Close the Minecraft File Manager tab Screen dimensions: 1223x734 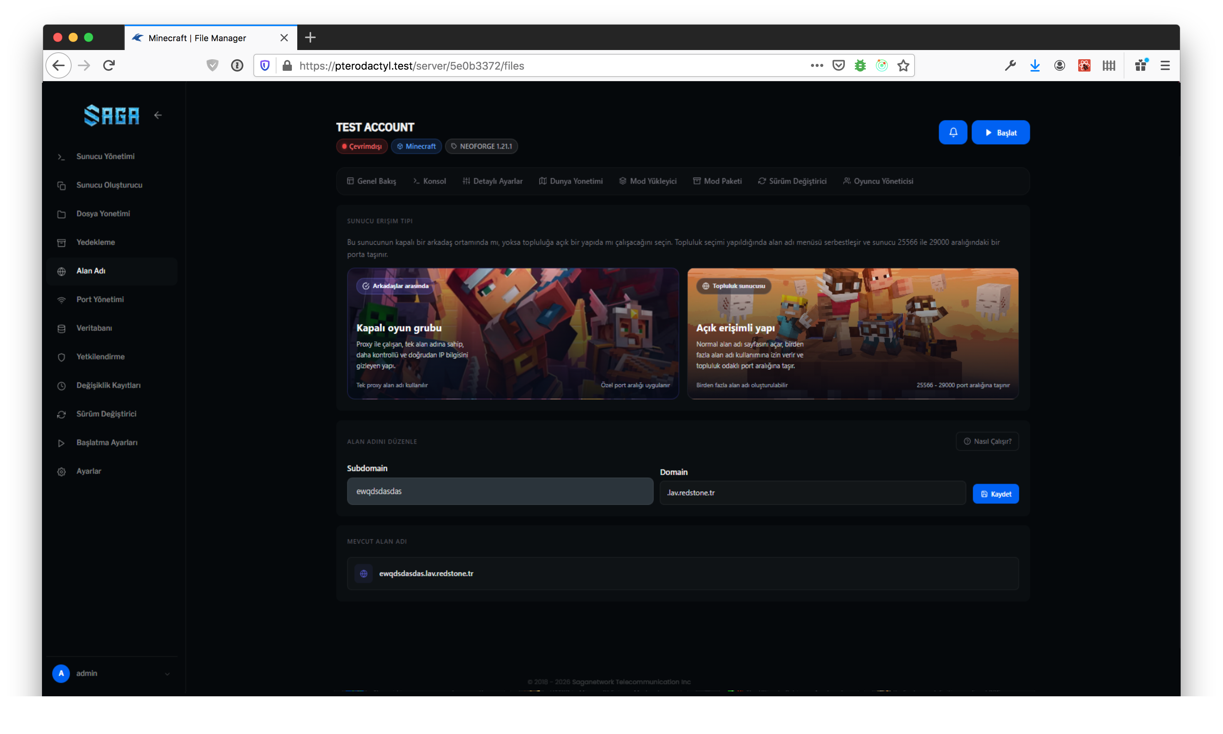click(283, 38)
